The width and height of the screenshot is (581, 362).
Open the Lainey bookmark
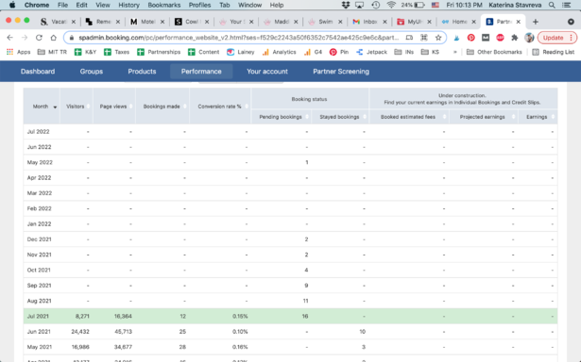point(241,52)
